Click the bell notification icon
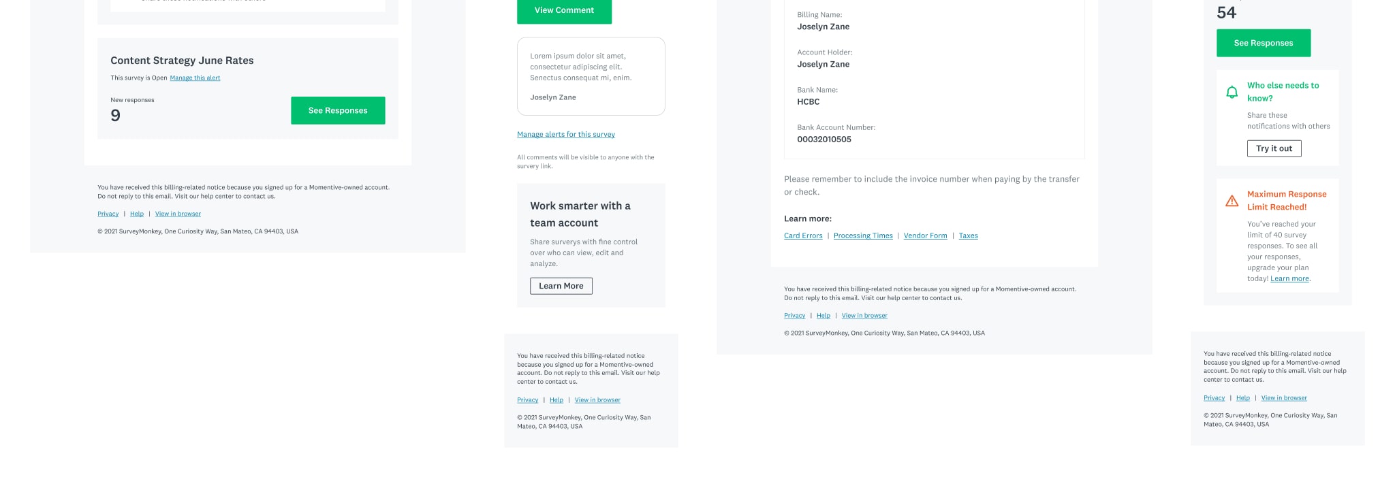The width and height of the screenshot is (1395, 490). pyautogui.click(x=1232, y=93)
